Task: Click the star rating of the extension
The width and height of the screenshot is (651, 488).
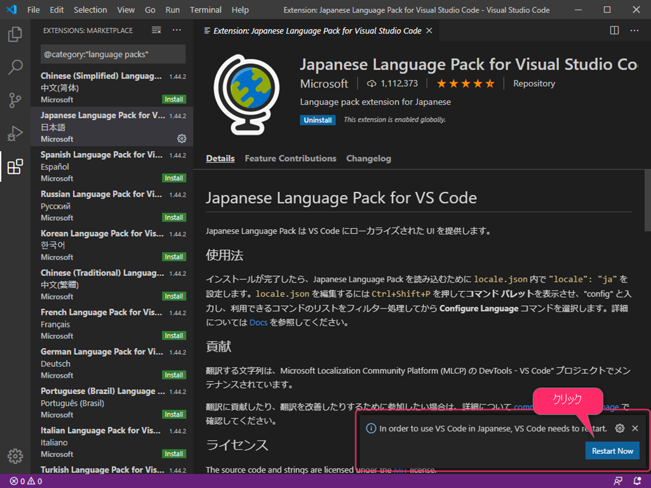Action: [x=466, y=84]
